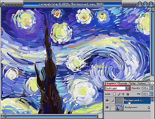Screen dimensions: 155x119
Task: Select the Background copy layer name
Action: 134,100
